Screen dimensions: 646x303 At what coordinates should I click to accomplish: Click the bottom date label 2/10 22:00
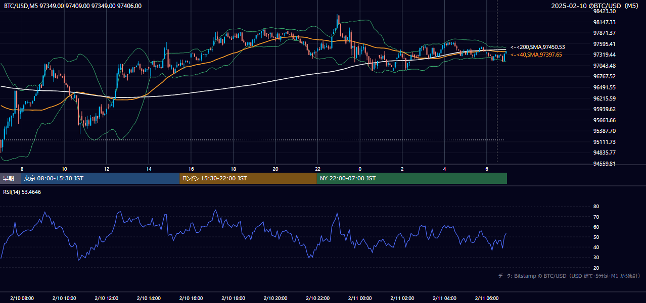pos(317,298)
